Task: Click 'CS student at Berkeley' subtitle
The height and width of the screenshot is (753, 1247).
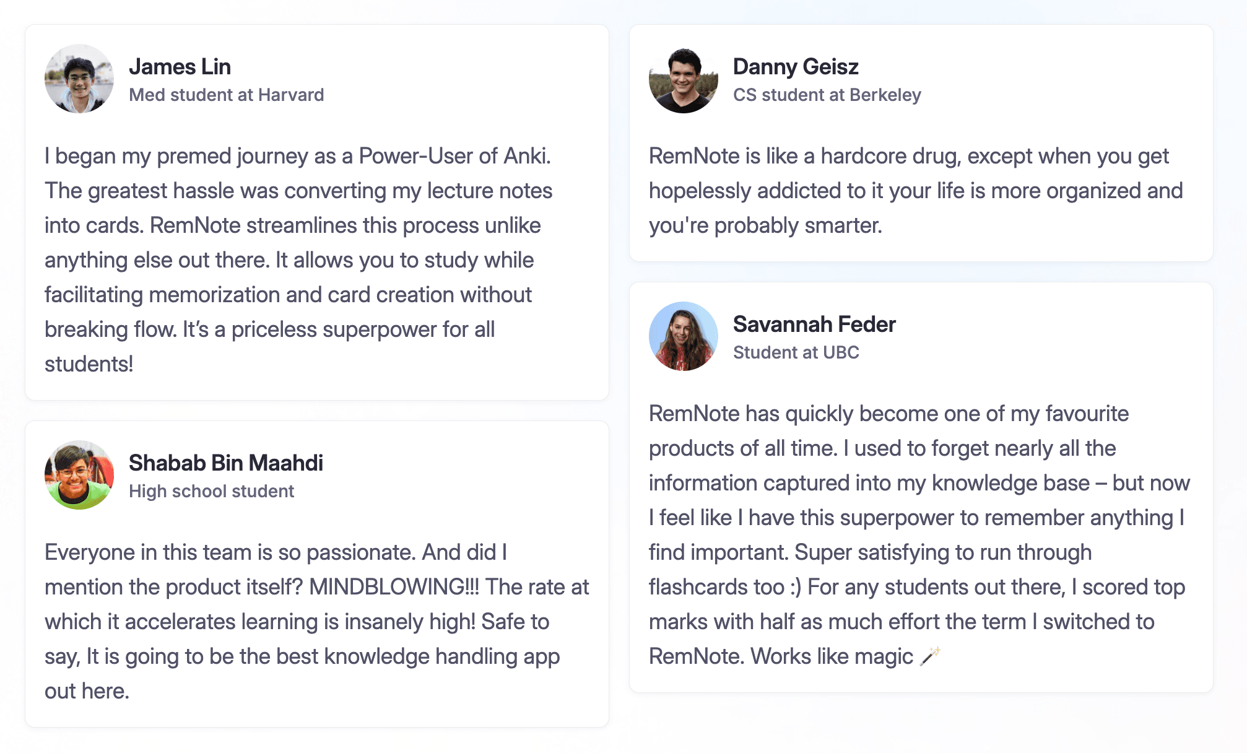Action: click(x=827, y=95)
